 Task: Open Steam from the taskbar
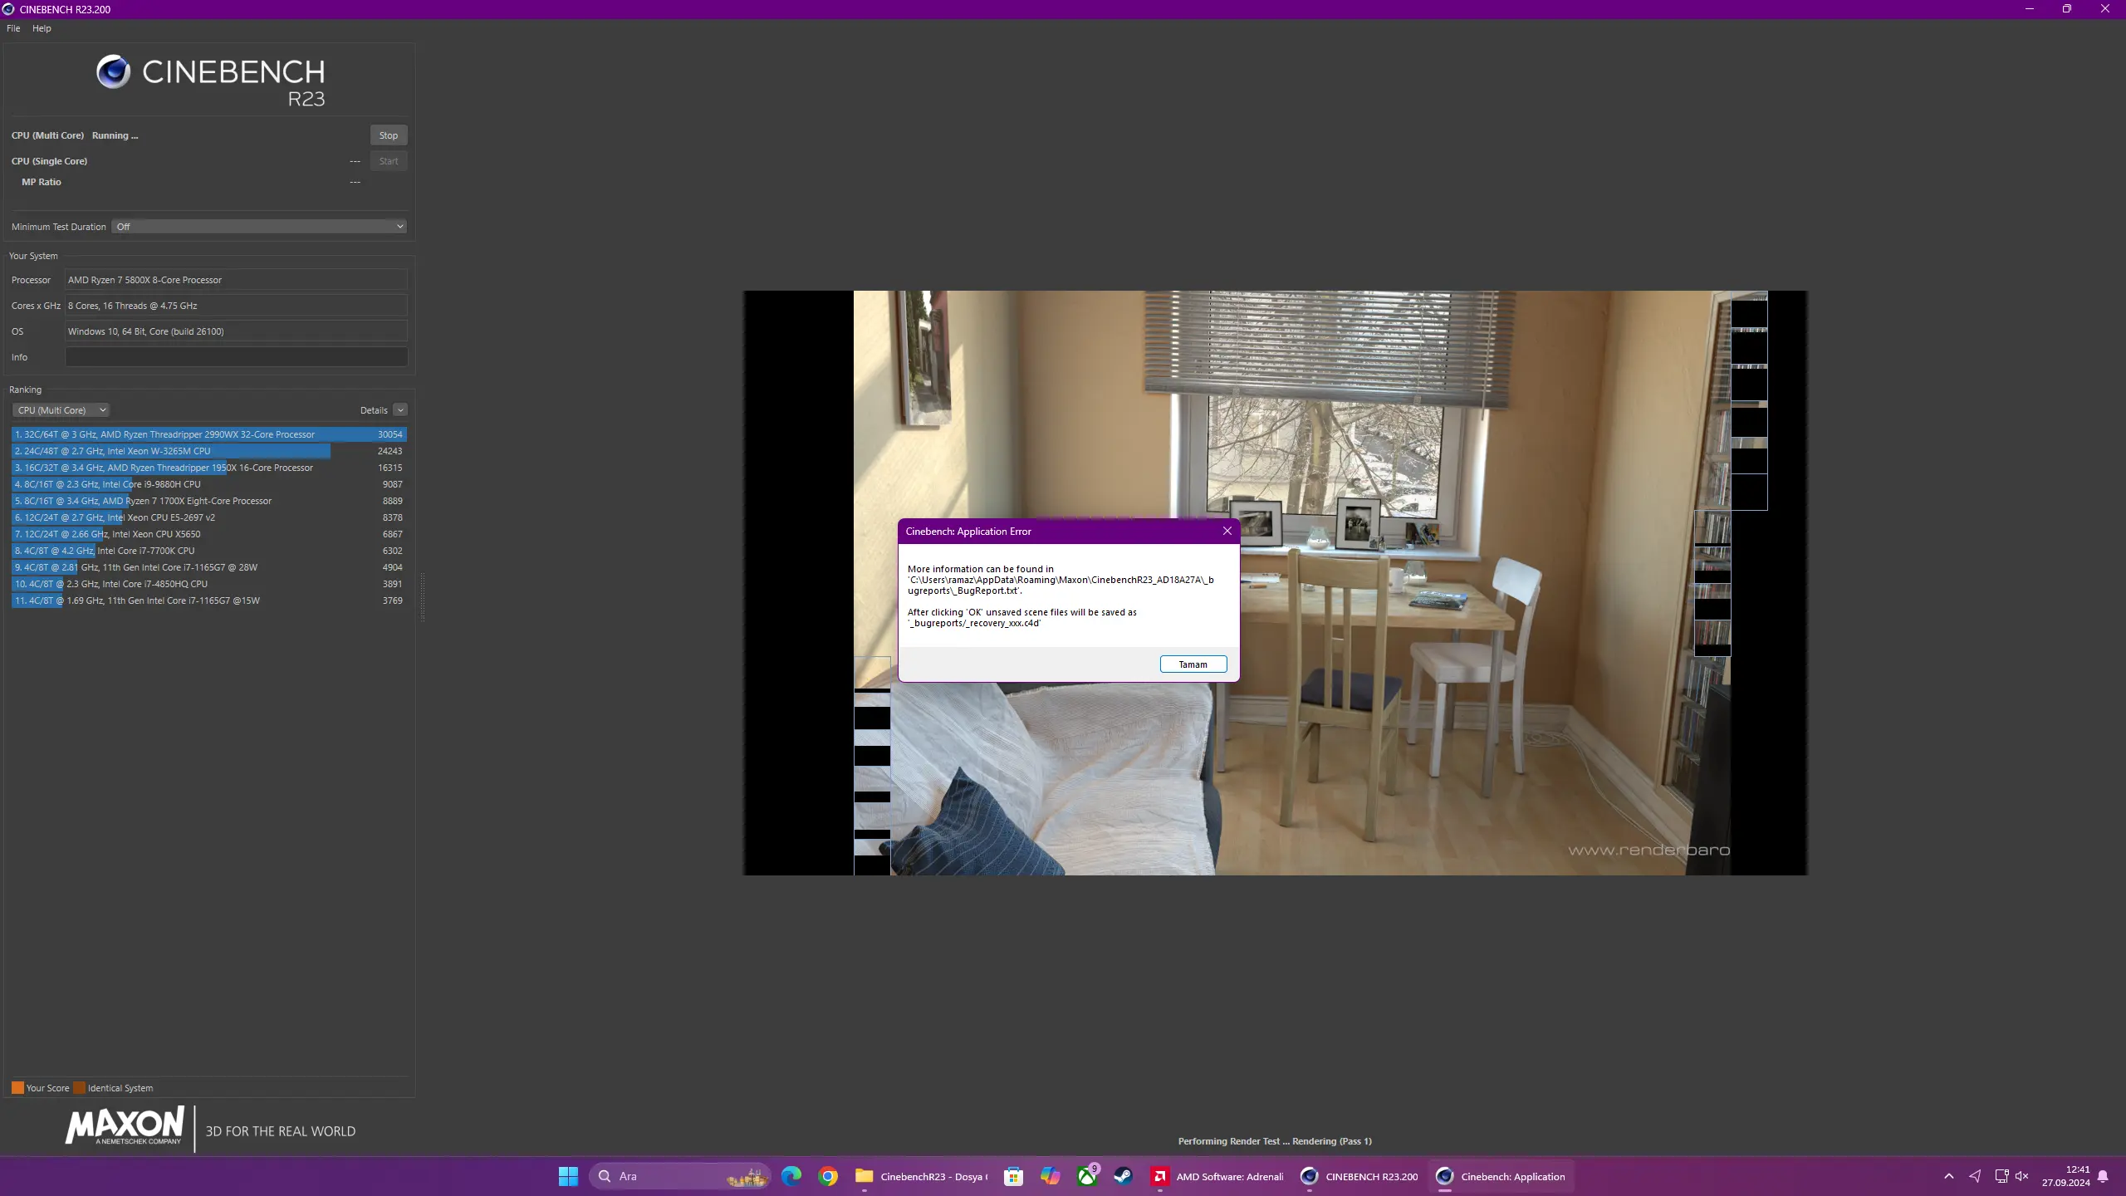point(1123,1176)
